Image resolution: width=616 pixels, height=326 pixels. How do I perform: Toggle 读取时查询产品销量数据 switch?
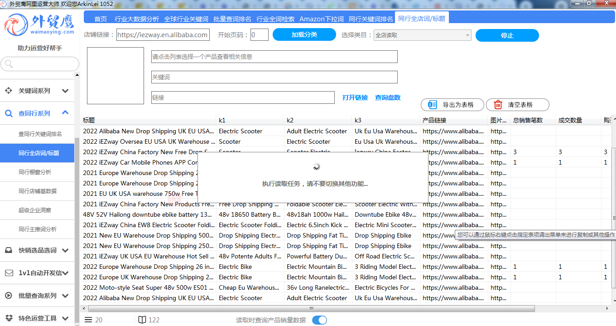pyautogui.click(x=320, y=320)
